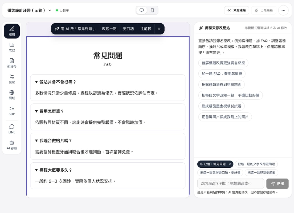294x213 pixels.
Task: Click the 常見問題 section heading
Action: click(108, 56)
